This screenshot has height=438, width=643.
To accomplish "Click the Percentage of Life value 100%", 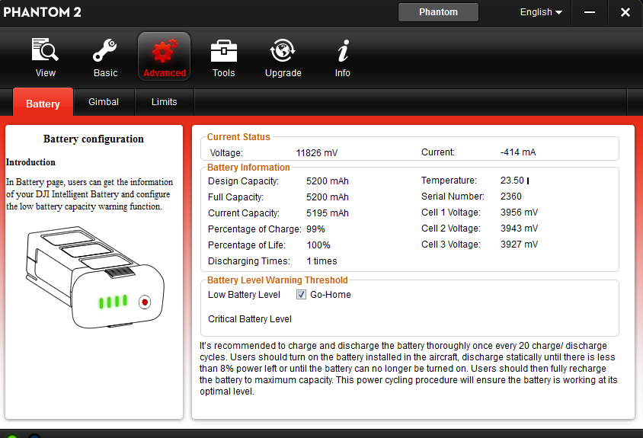I will 318,245.
